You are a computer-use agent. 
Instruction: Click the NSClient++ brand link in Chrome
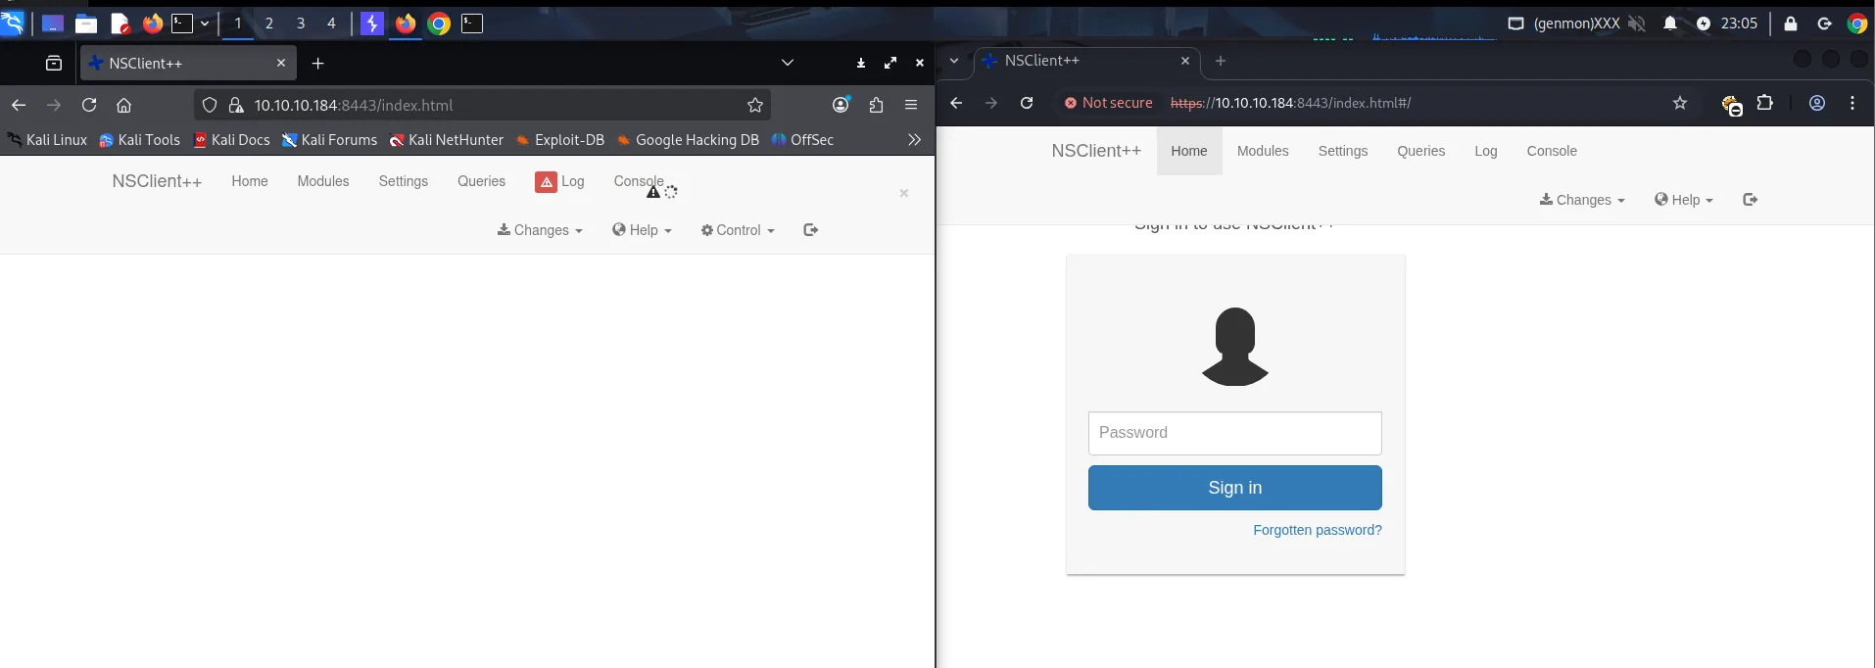tap(1096, 151)
